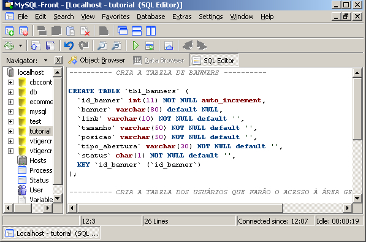Click the Delete document icon
The height and width of the screenshot is (242, 366).
(x=85, y=31)
